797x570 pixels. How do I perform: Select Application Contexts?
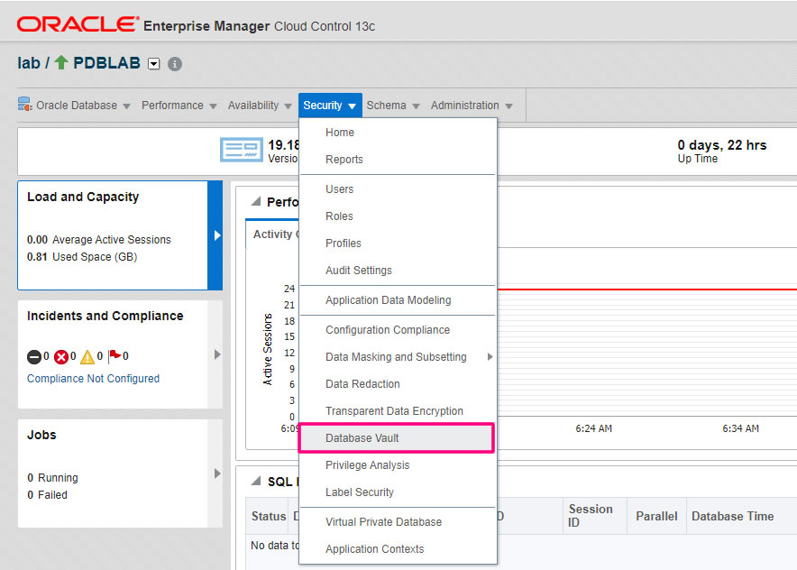point(398,549)
